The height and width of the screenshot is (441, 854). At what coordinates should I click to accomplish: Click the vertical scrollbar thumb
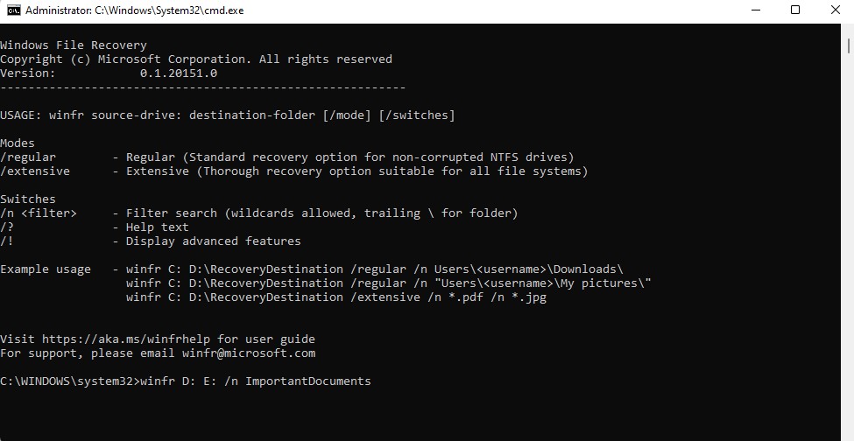click(x=848, y=45)
